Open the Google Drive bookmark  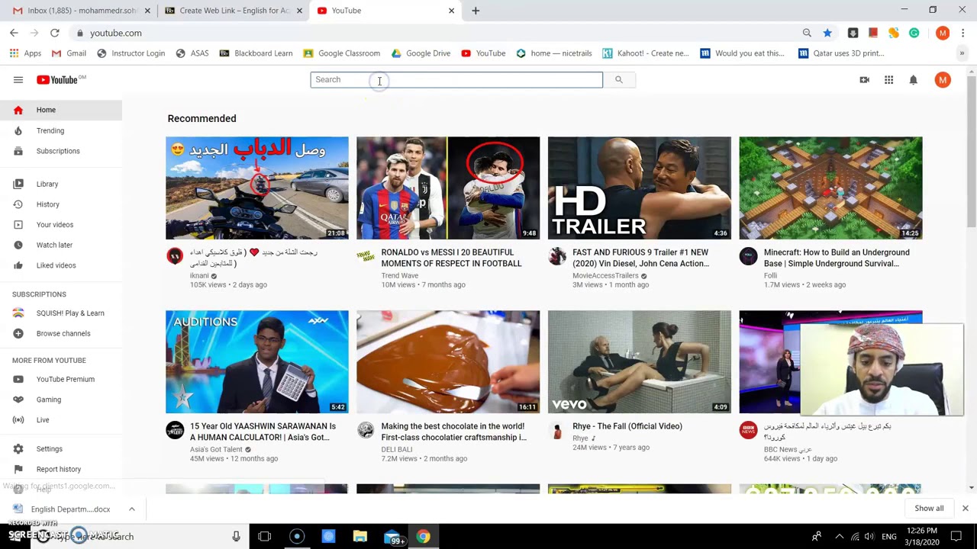pos(421,53)
